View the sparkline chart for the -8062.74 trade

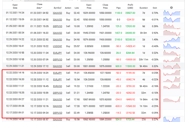(172, 79)
